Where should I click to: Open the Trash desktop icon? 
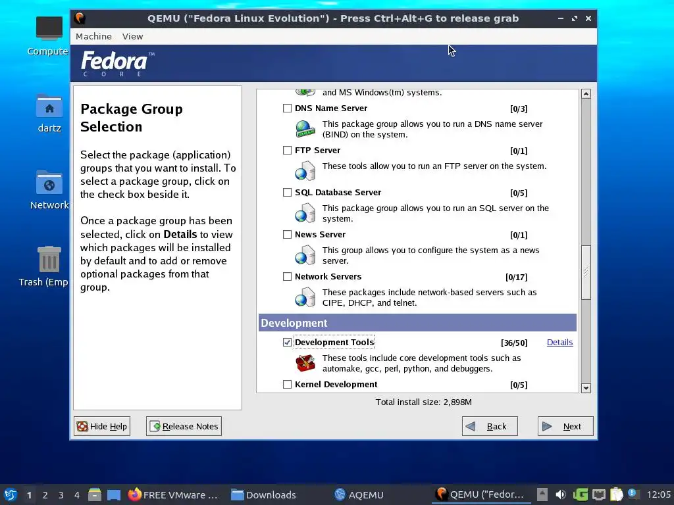[x=49, y=259]
